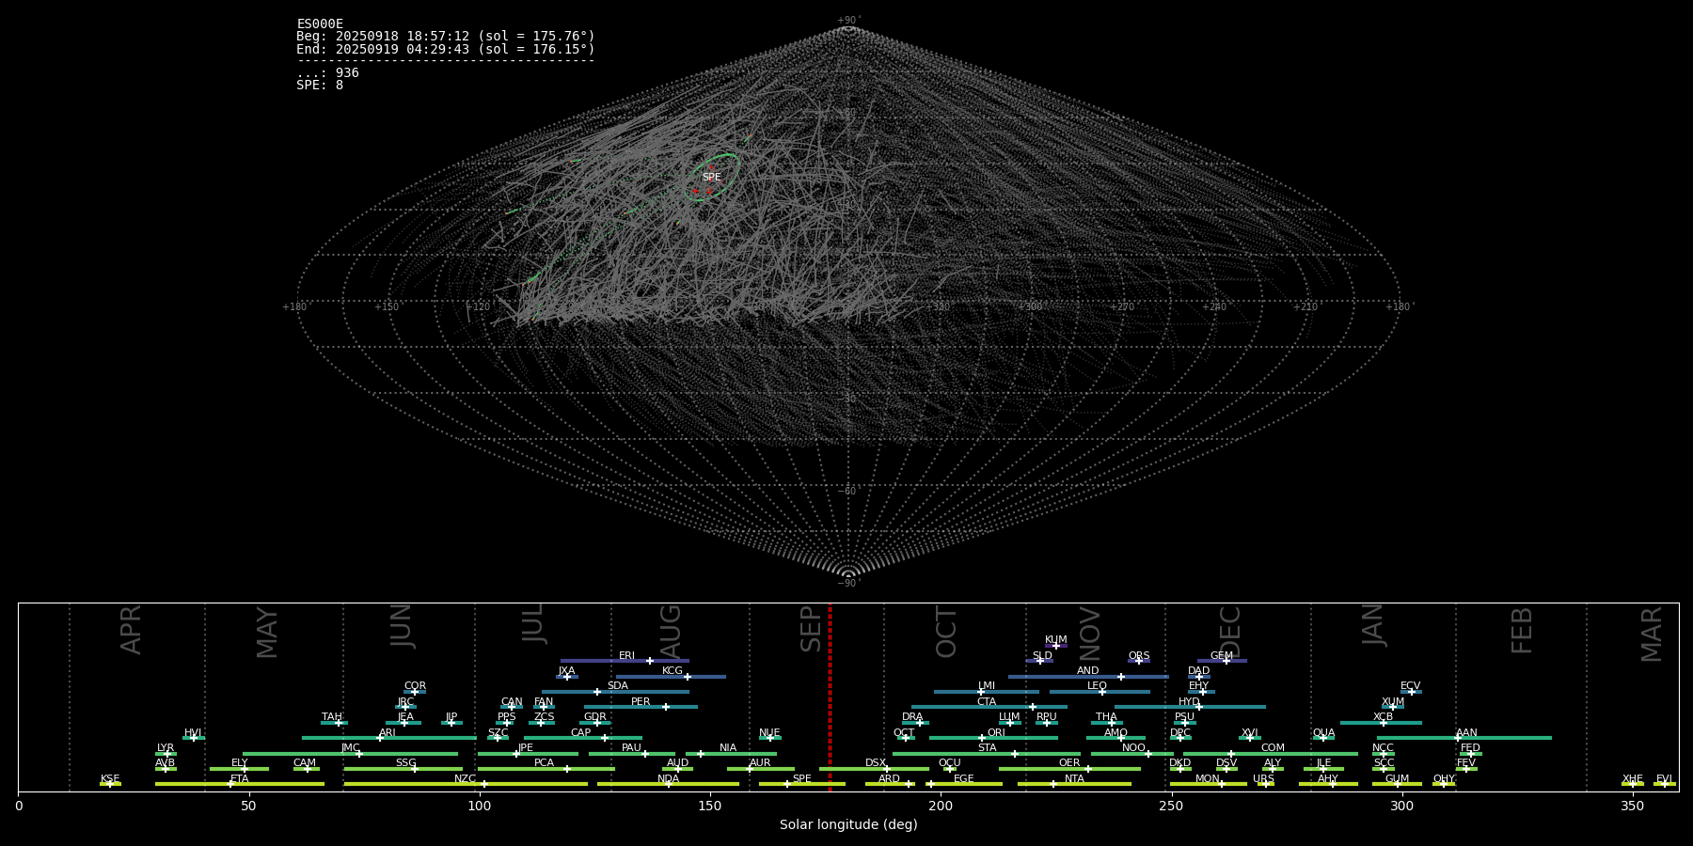Select the QUA shower label in timeline
The height and width of the screenshot is (846, 1693).
1323,733
